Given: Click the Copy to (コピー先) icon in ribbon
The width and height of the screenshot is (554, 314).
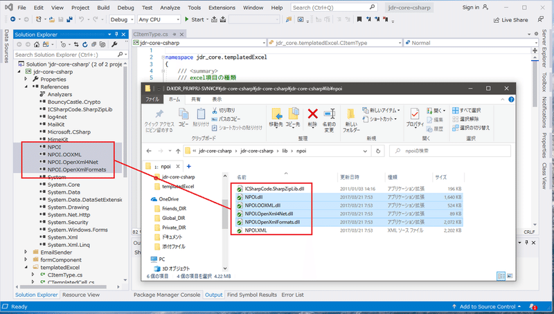Looking at the screenshot, I should (293, 114).
